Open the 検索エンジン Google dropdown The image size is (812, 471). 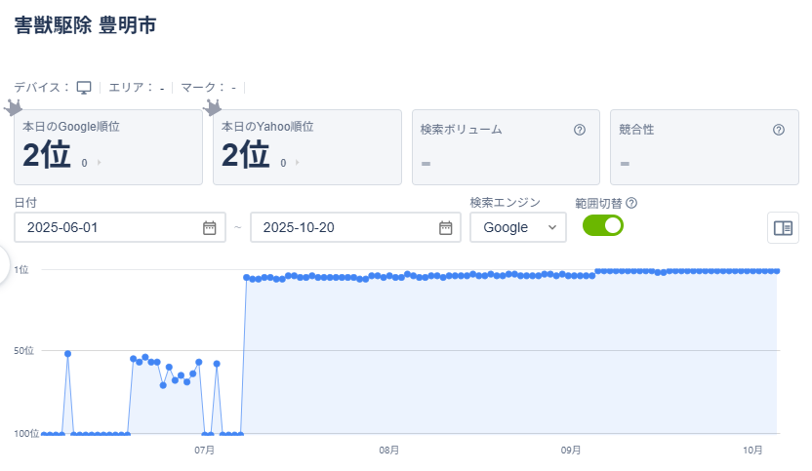click(x=517, y=227)
